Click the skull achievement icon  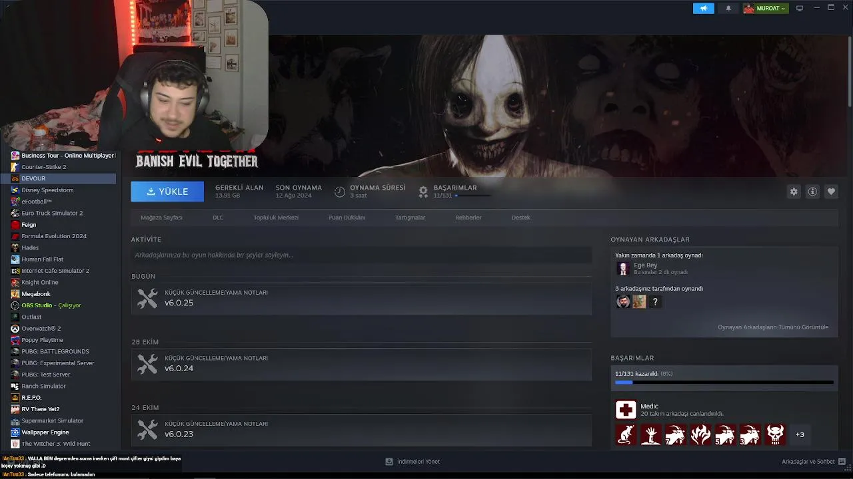(775, 434)
